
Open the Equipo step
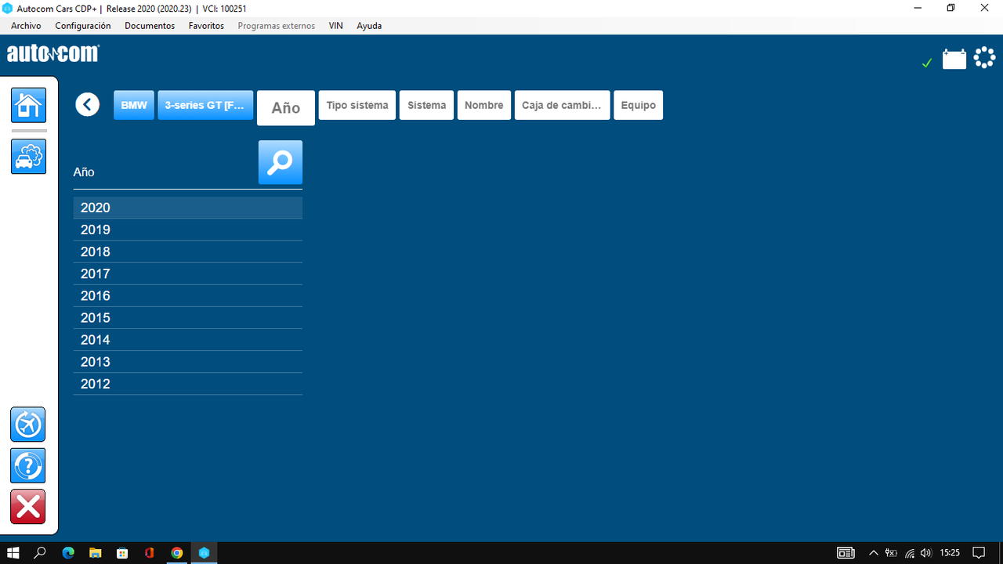[638, 105]
